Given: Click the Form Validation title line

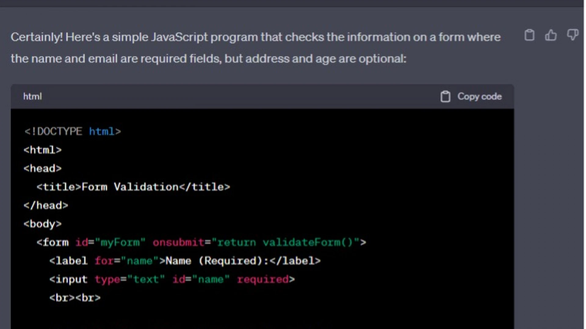Looking at the screenshot, I should pyautogui.click(x=133, y=187).
